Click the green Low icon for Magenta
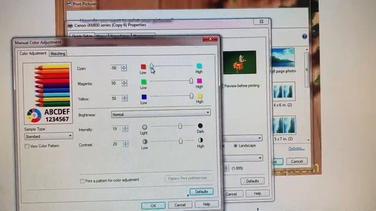This screenshot has width=376, height=211. pyautogui.click(x=143, y=82)
